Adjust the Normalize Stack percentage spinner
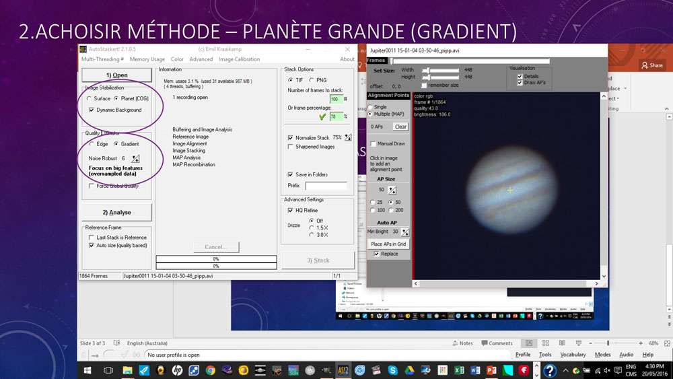Viewport: 673px width, 379px height. (x=348, y=138)
